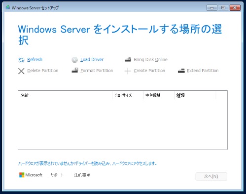
Task: Minimize the setup window
Action: 212,8
